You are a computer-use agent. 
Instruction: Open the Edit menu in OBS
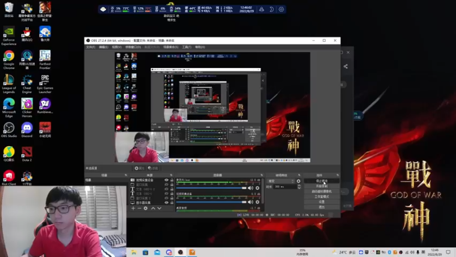pos(103,47)
